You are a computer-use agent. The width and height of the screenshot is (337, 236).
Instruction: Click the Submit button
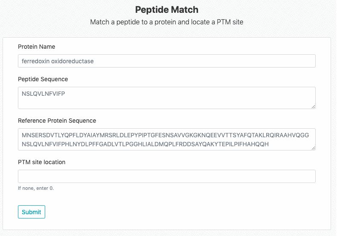[32, 212]
